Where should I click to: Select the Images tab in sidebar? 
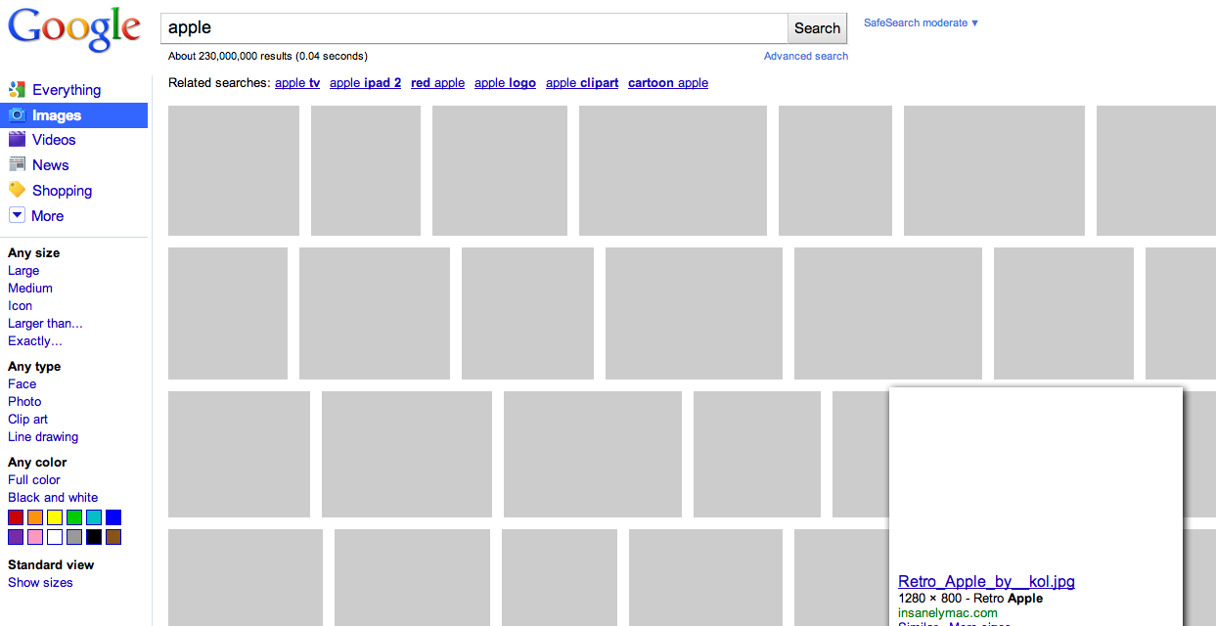(74, 115)
